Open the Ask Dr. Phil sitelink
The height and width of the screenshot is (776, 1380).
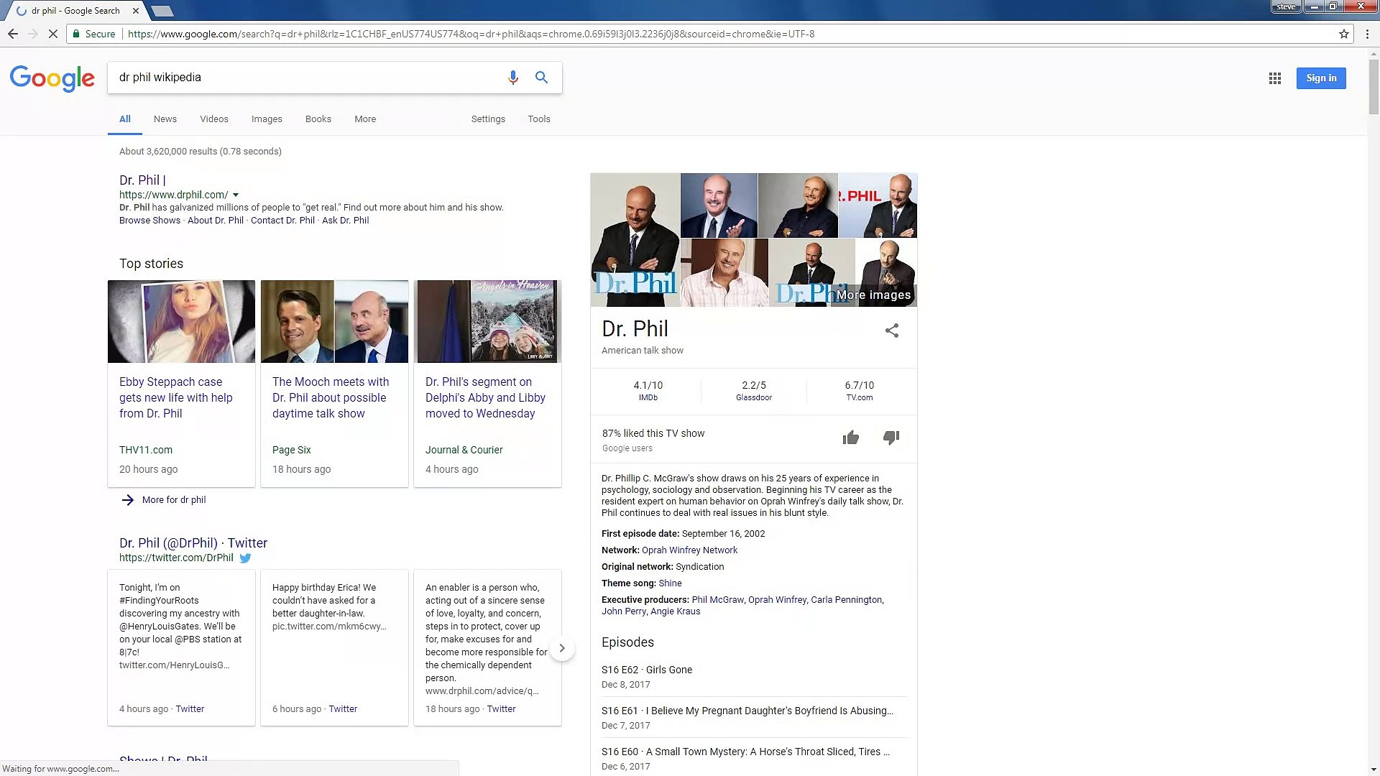click(346, 221)
